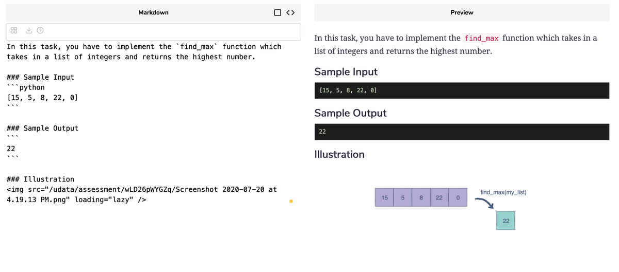This screenshot has height=272, width=619.
Task: Click the yellow dot indicator beside the editor
Action: coord(291,201)
